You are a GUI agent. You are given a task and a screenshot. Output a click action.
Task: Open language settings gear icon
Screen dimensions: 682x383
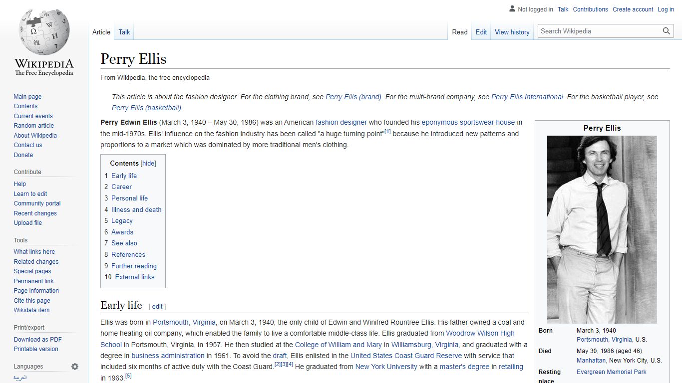pyautogui.click(x=75, y=367)
